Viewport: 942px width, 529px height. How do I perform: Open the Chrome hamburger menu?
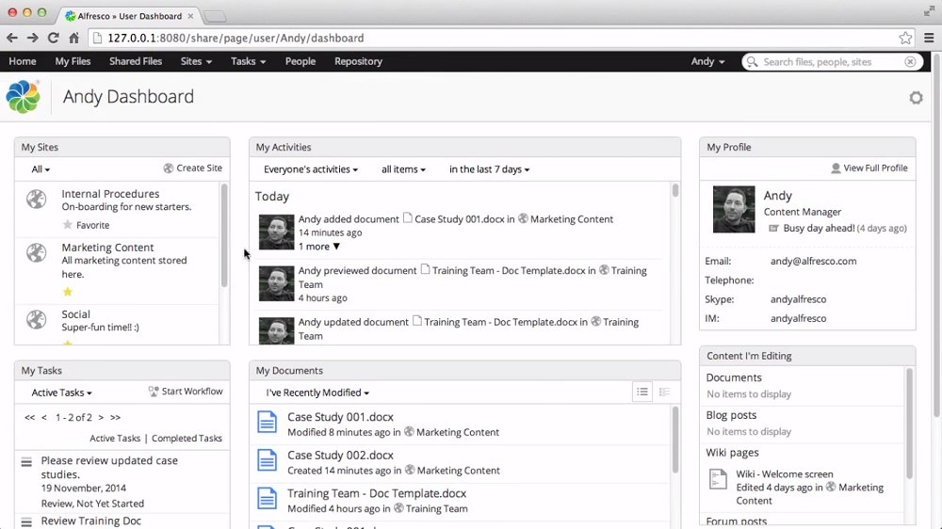tap(929, 38)
